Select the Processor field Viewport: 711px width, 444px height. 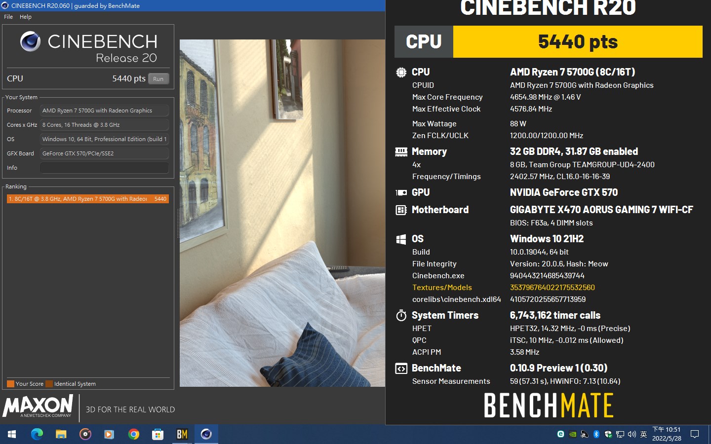[x=104, y=111]
